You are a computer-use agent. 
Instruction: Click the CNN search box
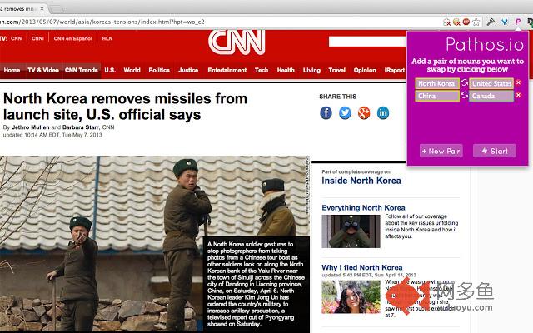click(367, 42)
